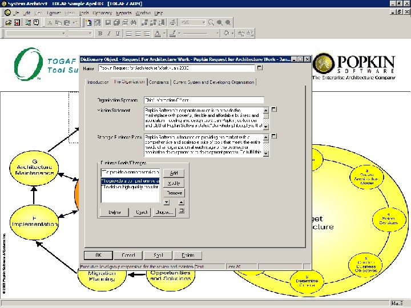Viewport: 411px width, 308px height.
Task: Align text right
Action: (x=147, y=34)
